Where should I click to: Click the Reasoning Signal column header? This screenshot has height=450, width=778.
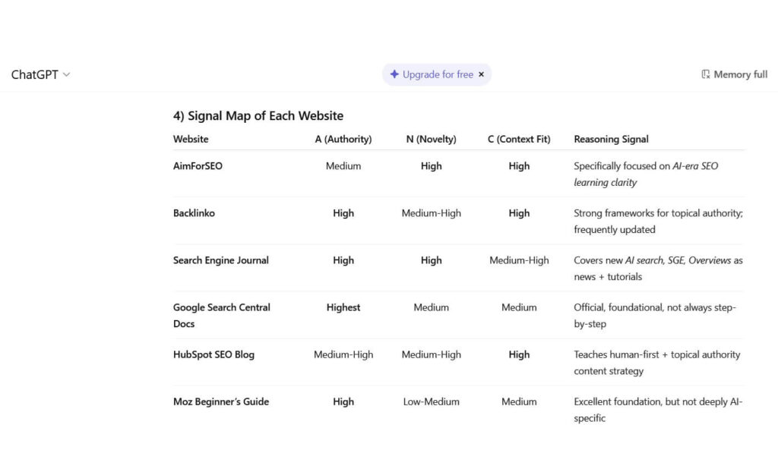611,139
